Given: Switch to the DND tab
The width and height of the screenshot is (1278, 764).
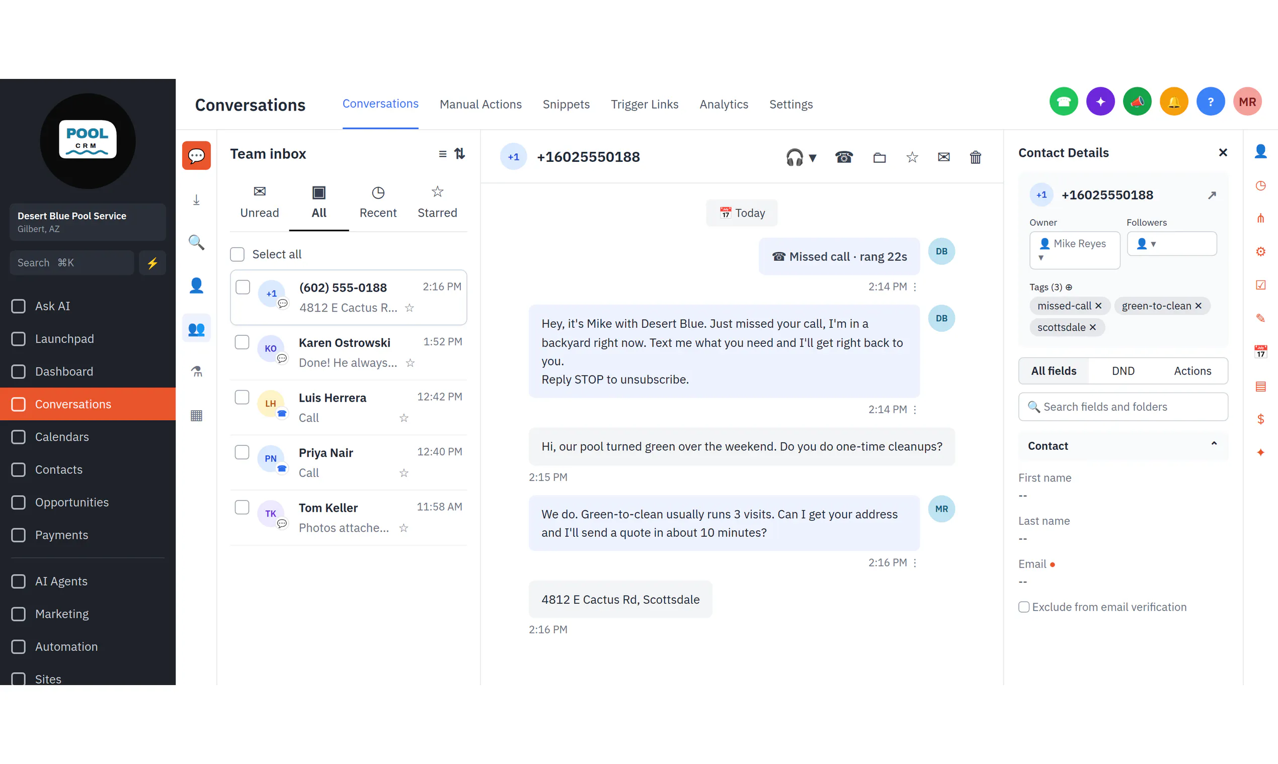Looking at the screenshot, I should click(x=1123, y=370).
